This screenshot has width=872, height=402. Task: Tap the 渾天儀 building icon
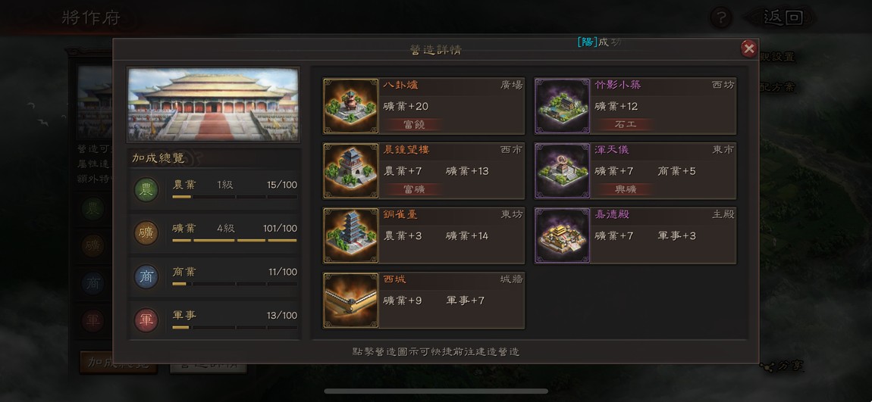coord(562,171)
